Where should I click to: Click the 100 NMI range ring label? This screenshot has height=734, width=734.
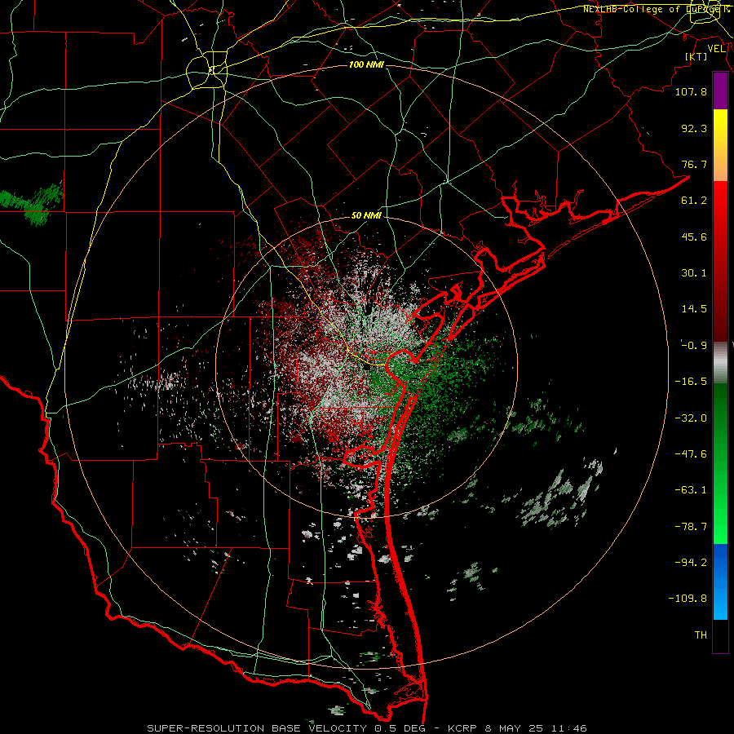pos(366,64)
